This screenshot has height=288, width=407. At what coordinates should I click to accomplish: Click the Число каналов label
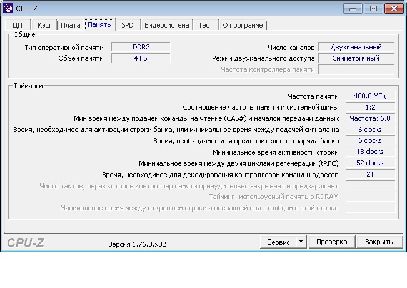(x=291, y=48)
